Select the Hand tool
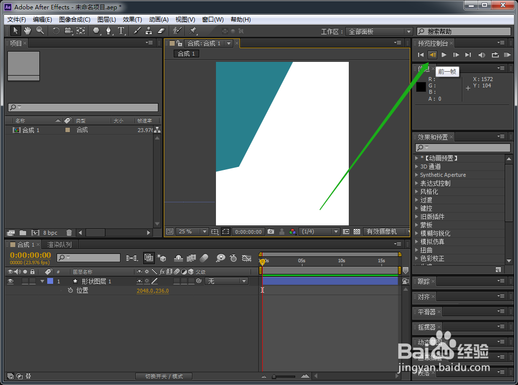 28,30
